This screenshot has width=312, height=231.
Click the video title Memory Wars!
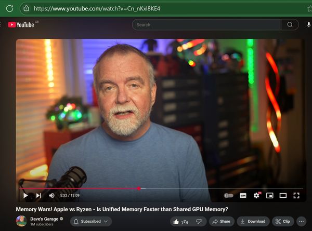tap(122, 209)
